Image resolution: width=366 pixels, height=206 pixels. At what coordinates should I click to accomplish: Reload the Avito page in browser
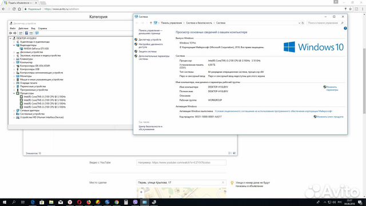click(14, 9)
